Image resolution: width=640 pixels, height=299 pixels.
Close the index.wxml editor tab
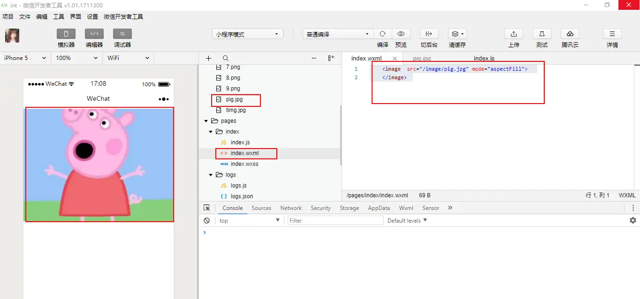395,59
